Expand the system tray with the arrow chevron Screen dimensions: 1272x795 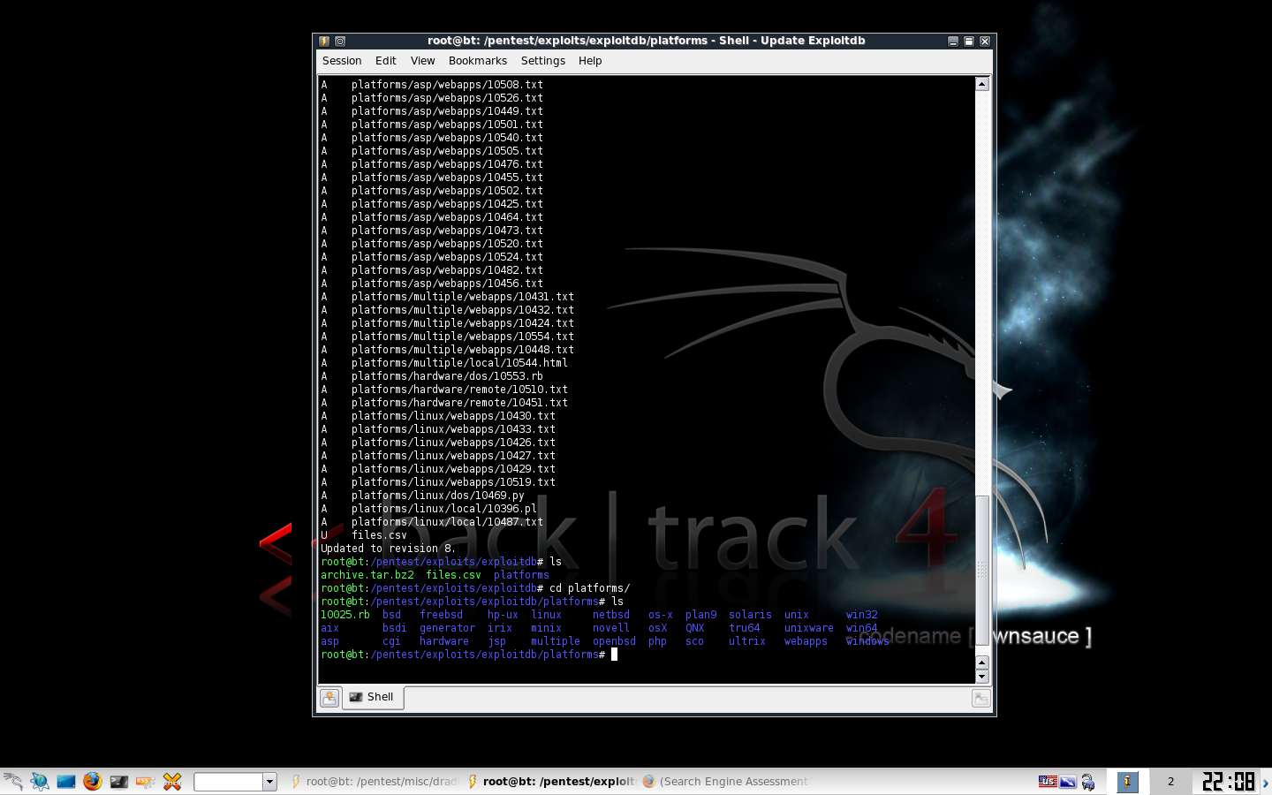pyautogui.click(x=1265, y=781)
